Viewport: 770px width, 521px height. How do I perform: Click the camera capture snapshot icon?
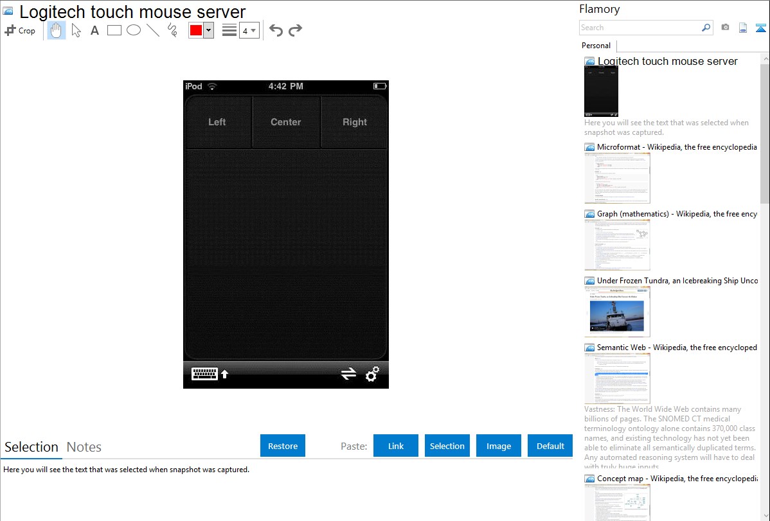pyautogui.click(x=725, y=28)
